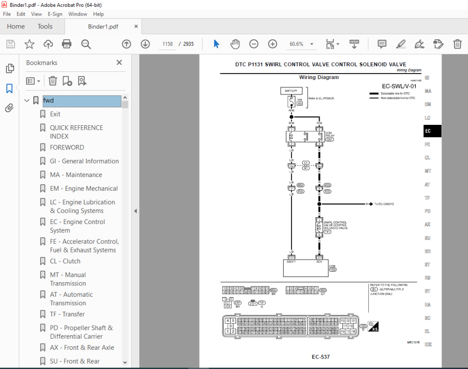This screenshot has width=468, height=369.
Task: Click the upload to cloud icon
Action: point(48,44)
